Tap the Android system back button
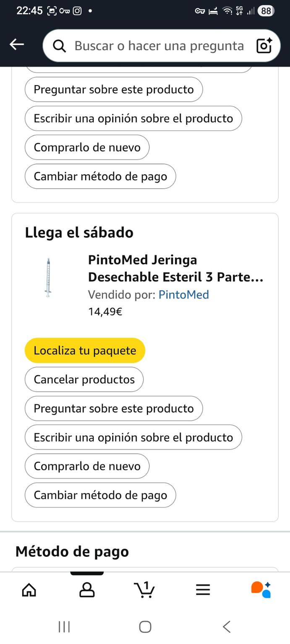 point(226,627)
